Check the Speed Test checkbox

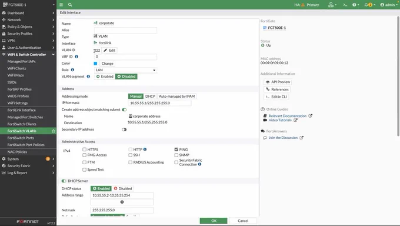pos(85,169)
